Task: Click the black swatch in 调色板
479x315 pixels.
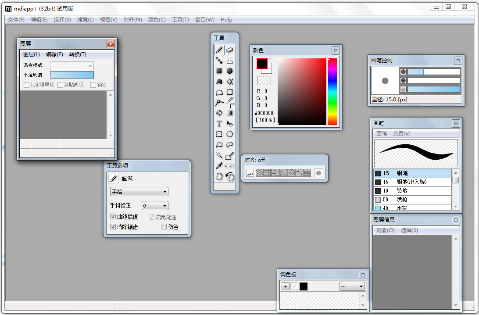Action: (304, 286)
